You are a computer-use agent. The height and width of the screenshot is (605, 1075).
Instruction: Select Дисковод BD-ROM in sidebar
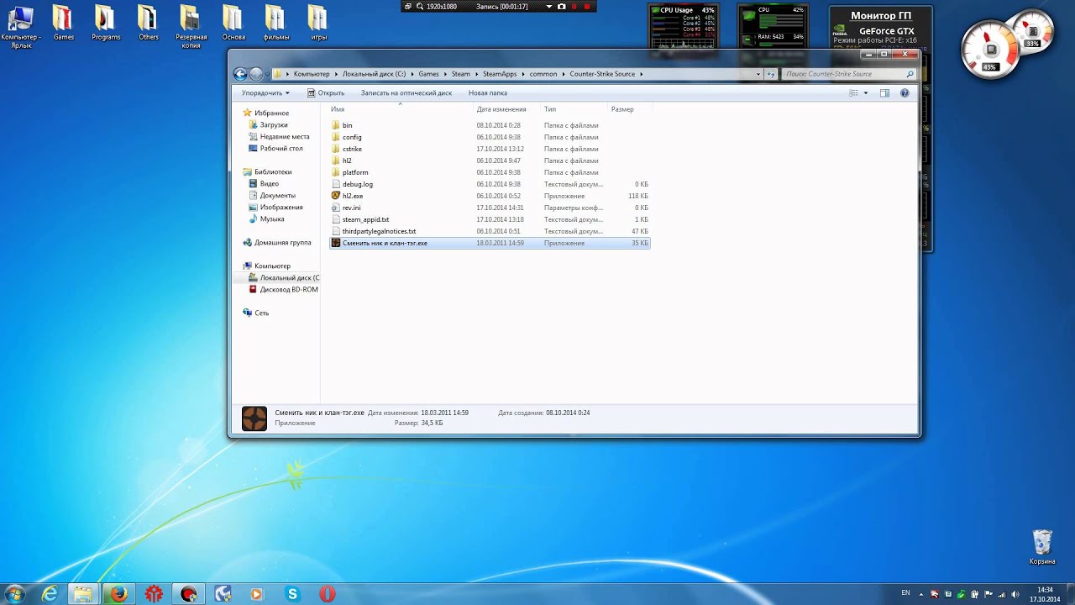click(289, 289)
